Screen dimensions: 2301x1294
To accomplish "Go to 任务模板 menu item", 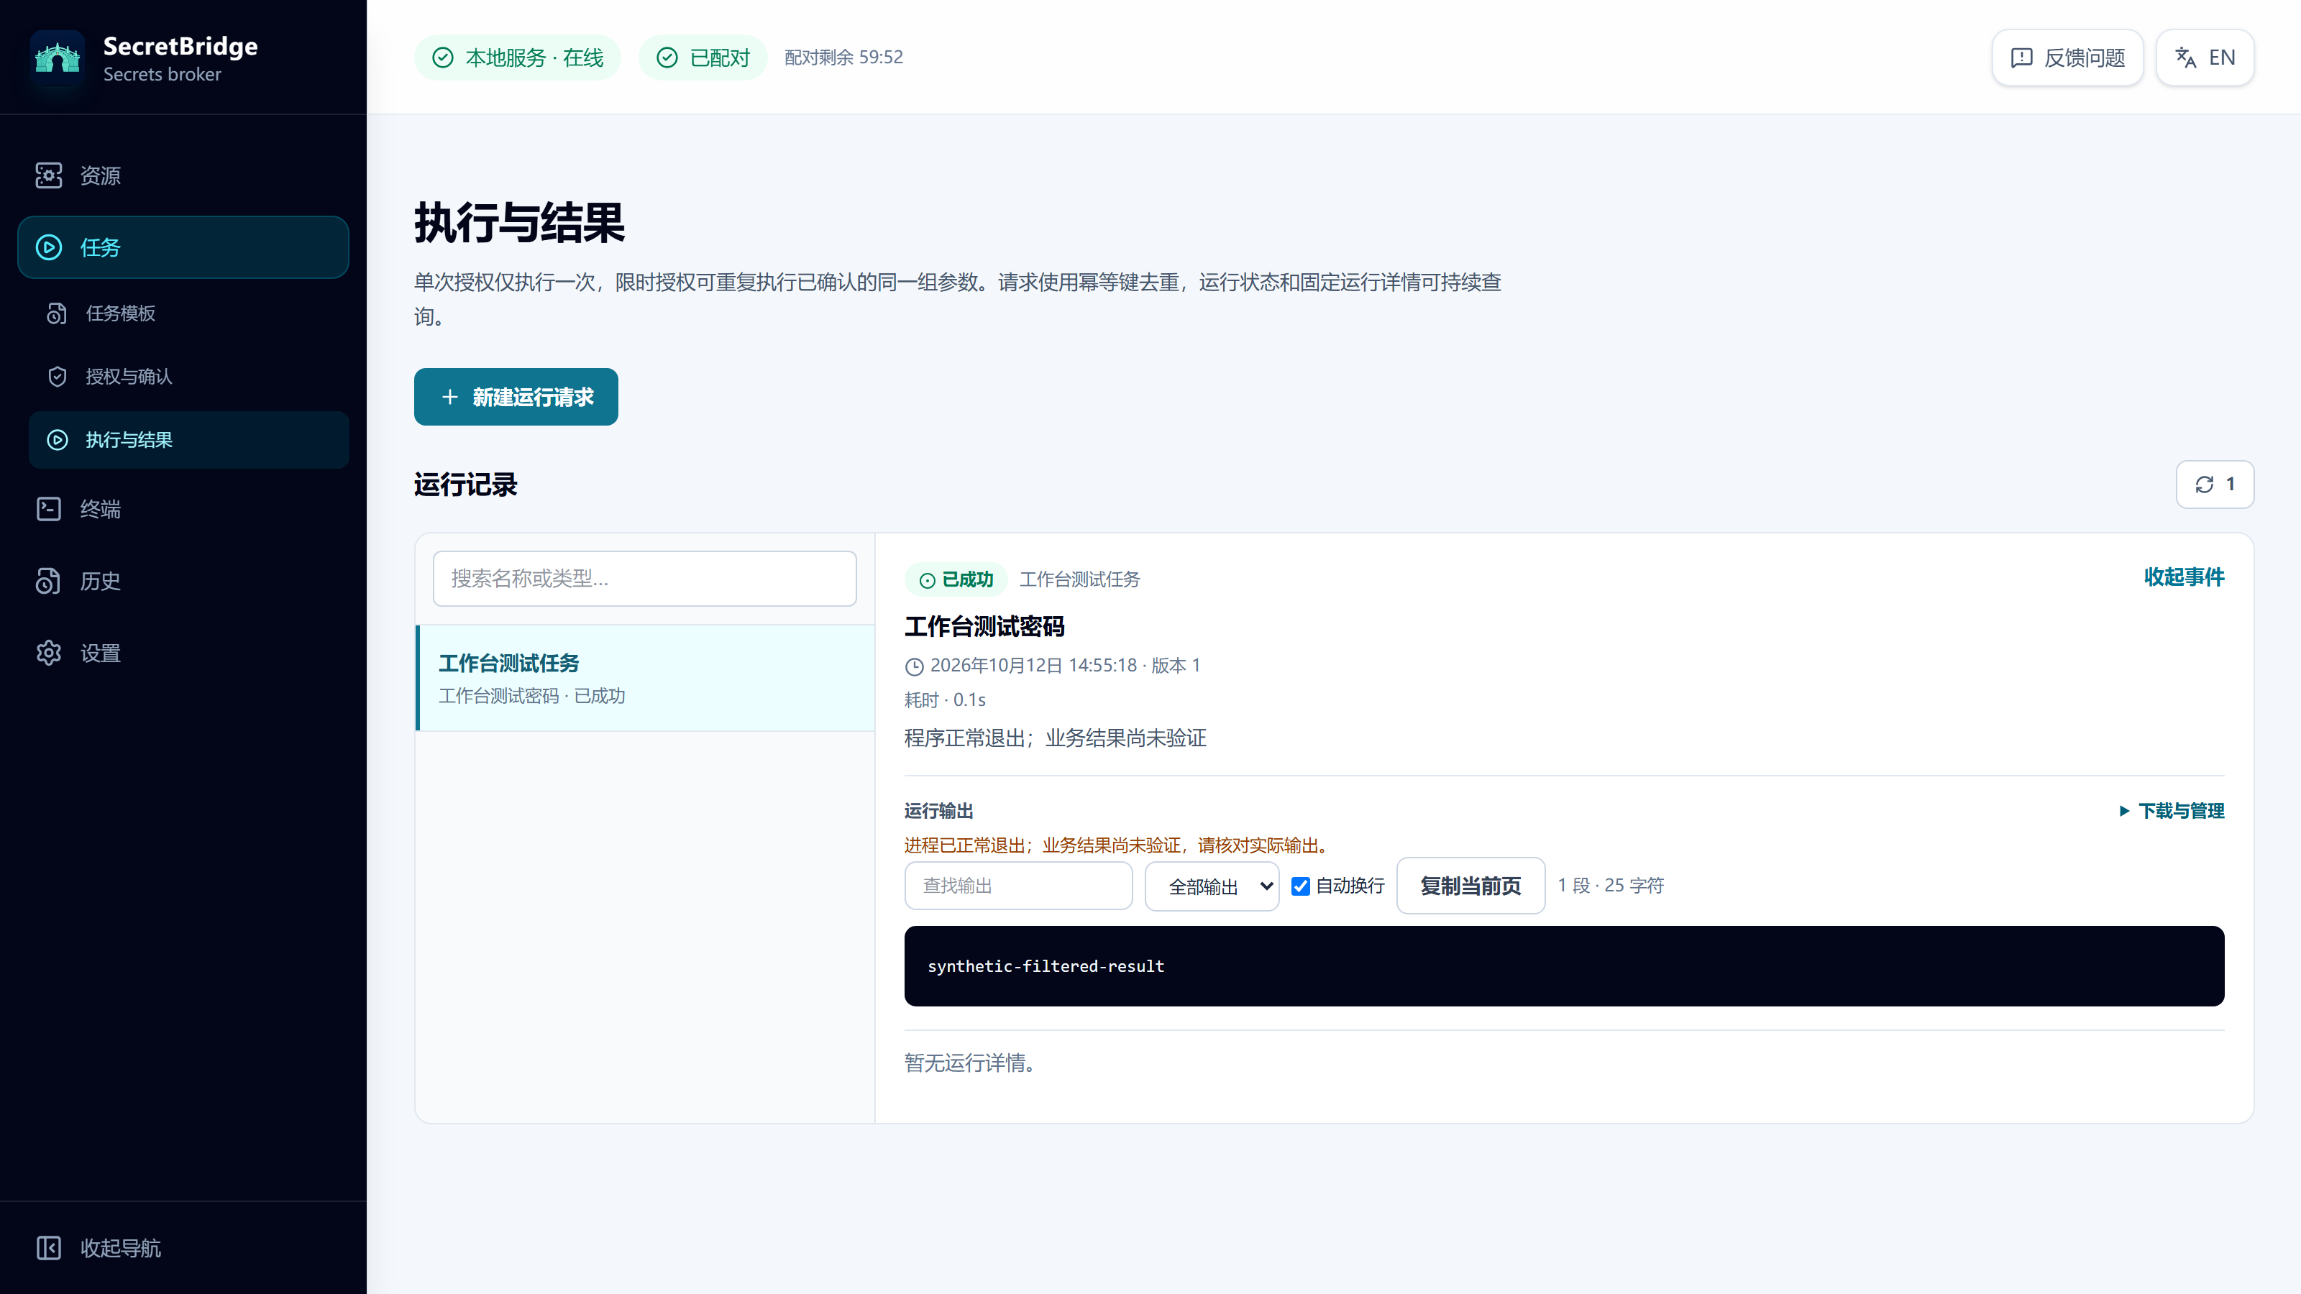I will tap(188, 313).
